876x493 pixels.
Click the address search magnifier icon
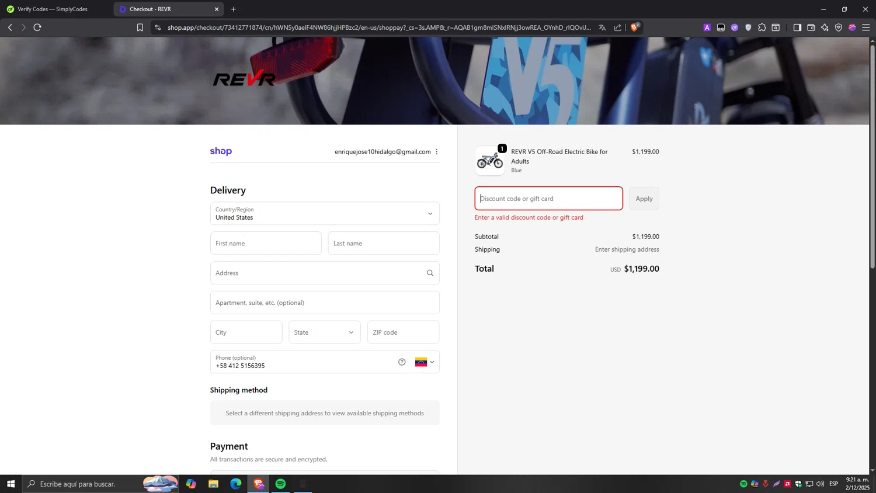pos(430,273)
